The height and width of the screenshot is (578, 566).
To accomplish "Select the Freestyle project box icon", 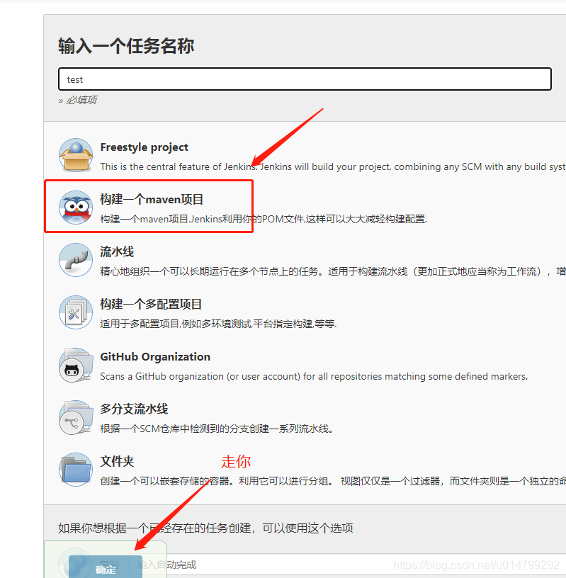I will point(76,155).
